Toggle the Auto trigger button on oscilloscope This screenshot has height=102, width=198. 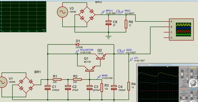(x=187, y=79)
